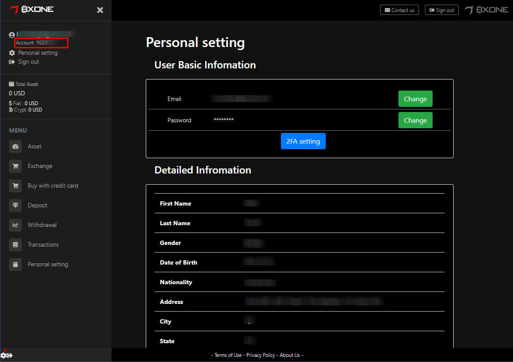Screen dimensions: 513x362
Task: Change the Email address
Action: [415, 99]
